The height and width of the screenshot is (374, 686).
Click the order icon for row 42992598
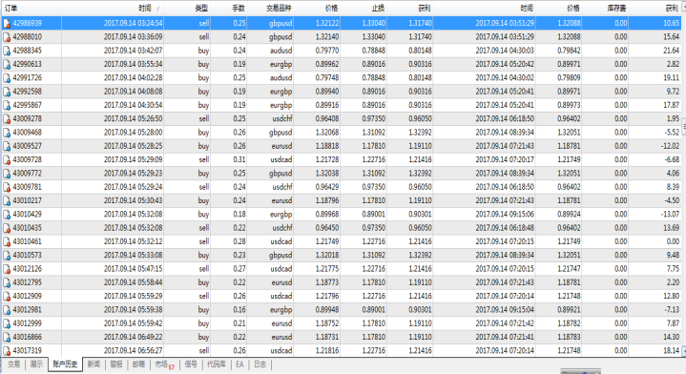[x=7, y=92]
